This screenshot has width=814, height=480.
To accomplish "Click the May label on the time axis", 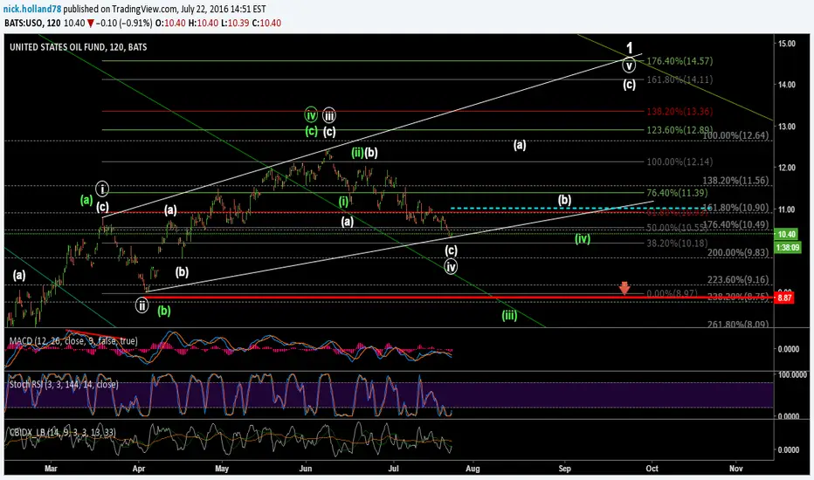I will (222, 469).
